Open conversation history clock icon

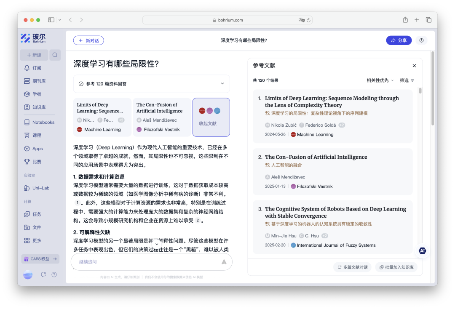point(422,40)
